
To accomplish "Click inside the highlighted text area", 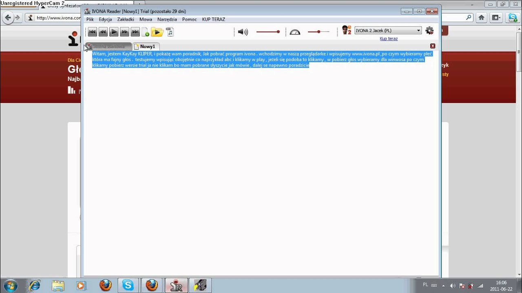I will [262, 59].
